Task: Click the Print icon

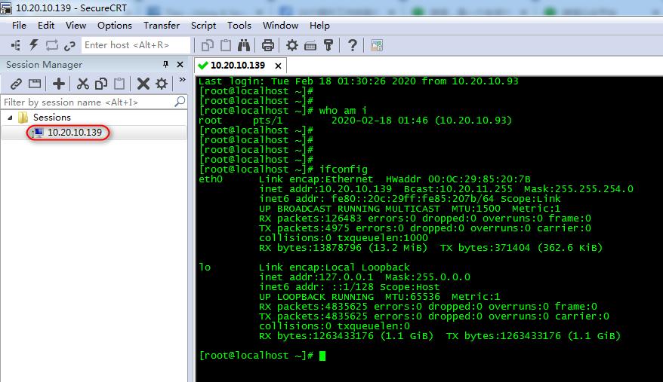Action: [x=267, y=45]
